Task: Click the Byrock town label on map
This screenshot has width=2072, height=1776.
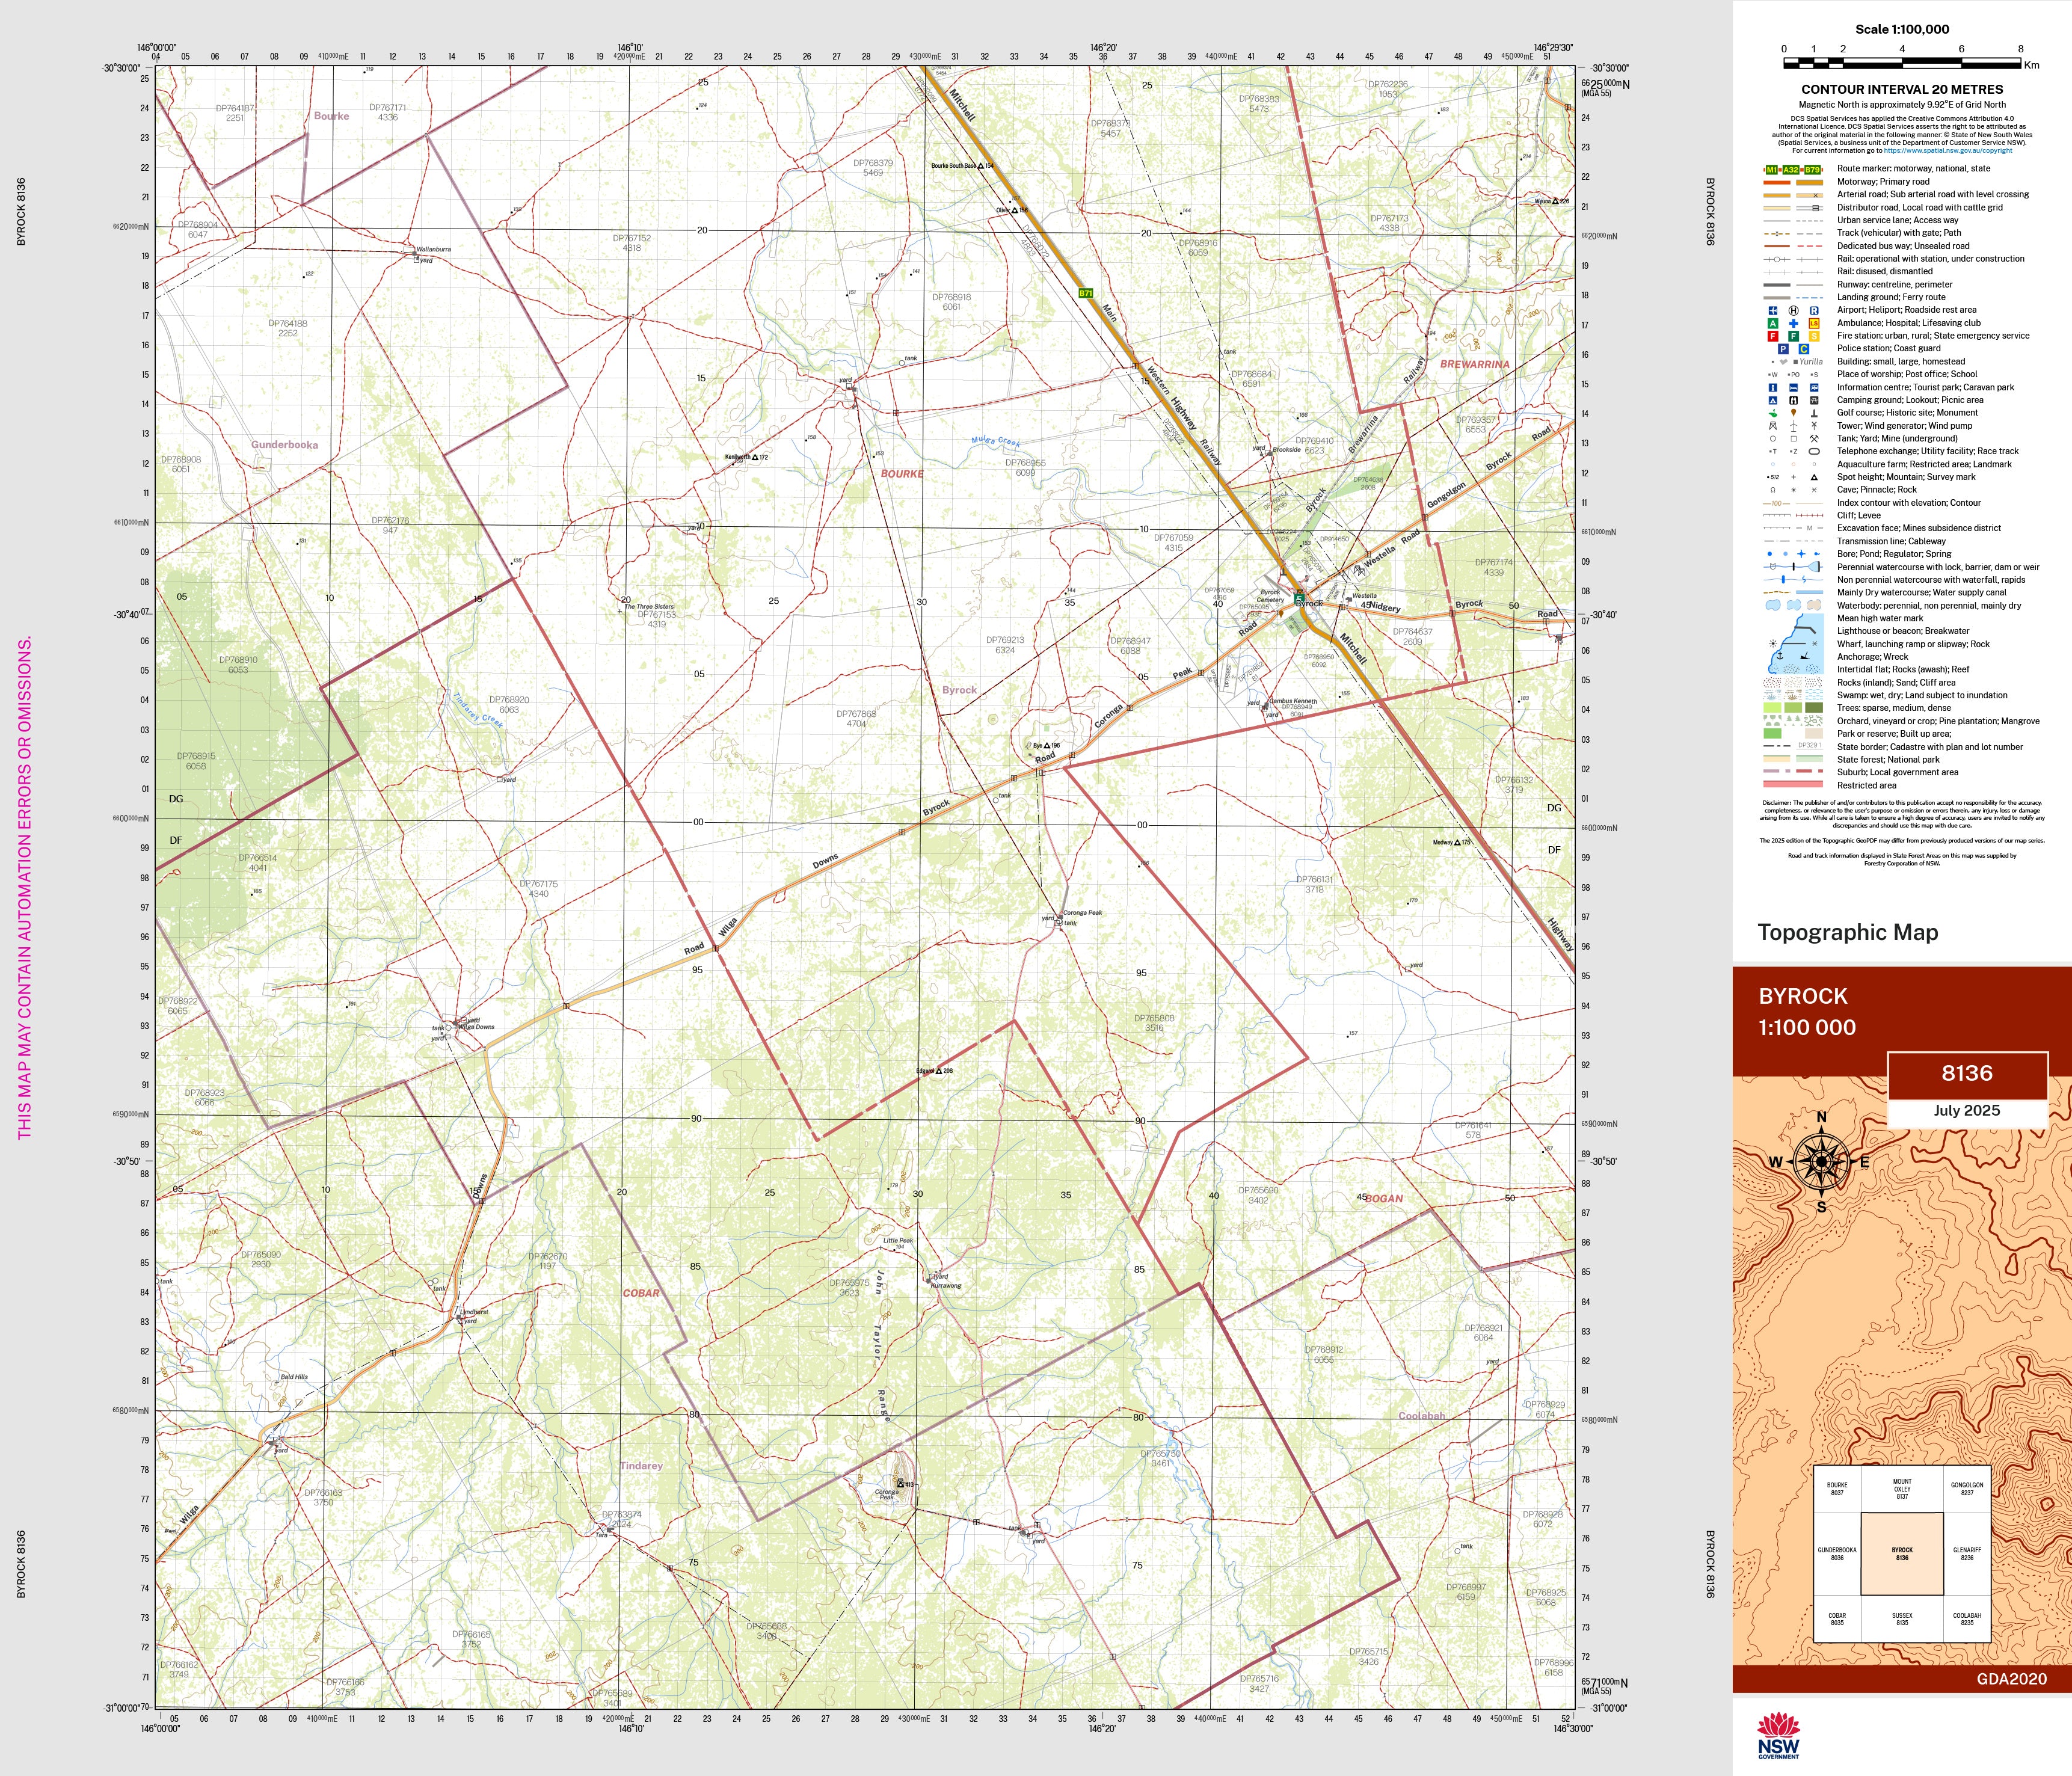Action: tap(1309, 603)
